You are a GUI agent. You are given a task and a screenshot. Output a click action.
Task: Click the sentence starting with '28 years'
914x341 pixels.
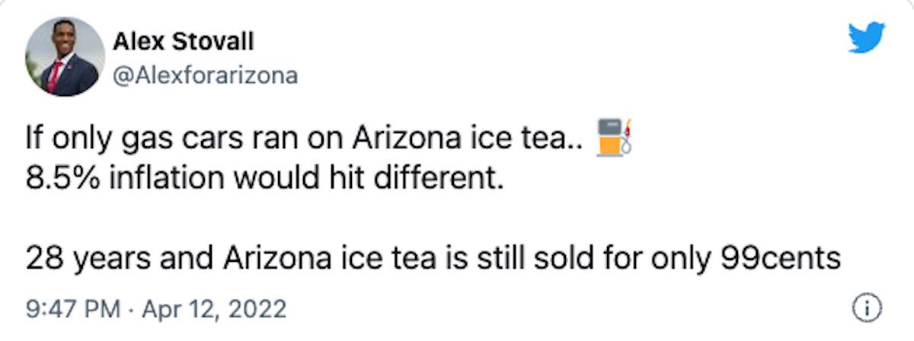[433, 260]
